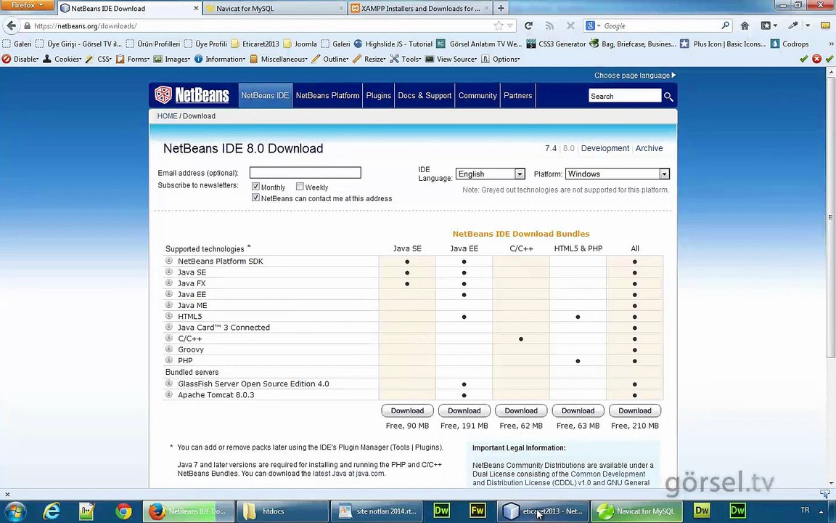Click the browser URL address bar

click(261, 25)
